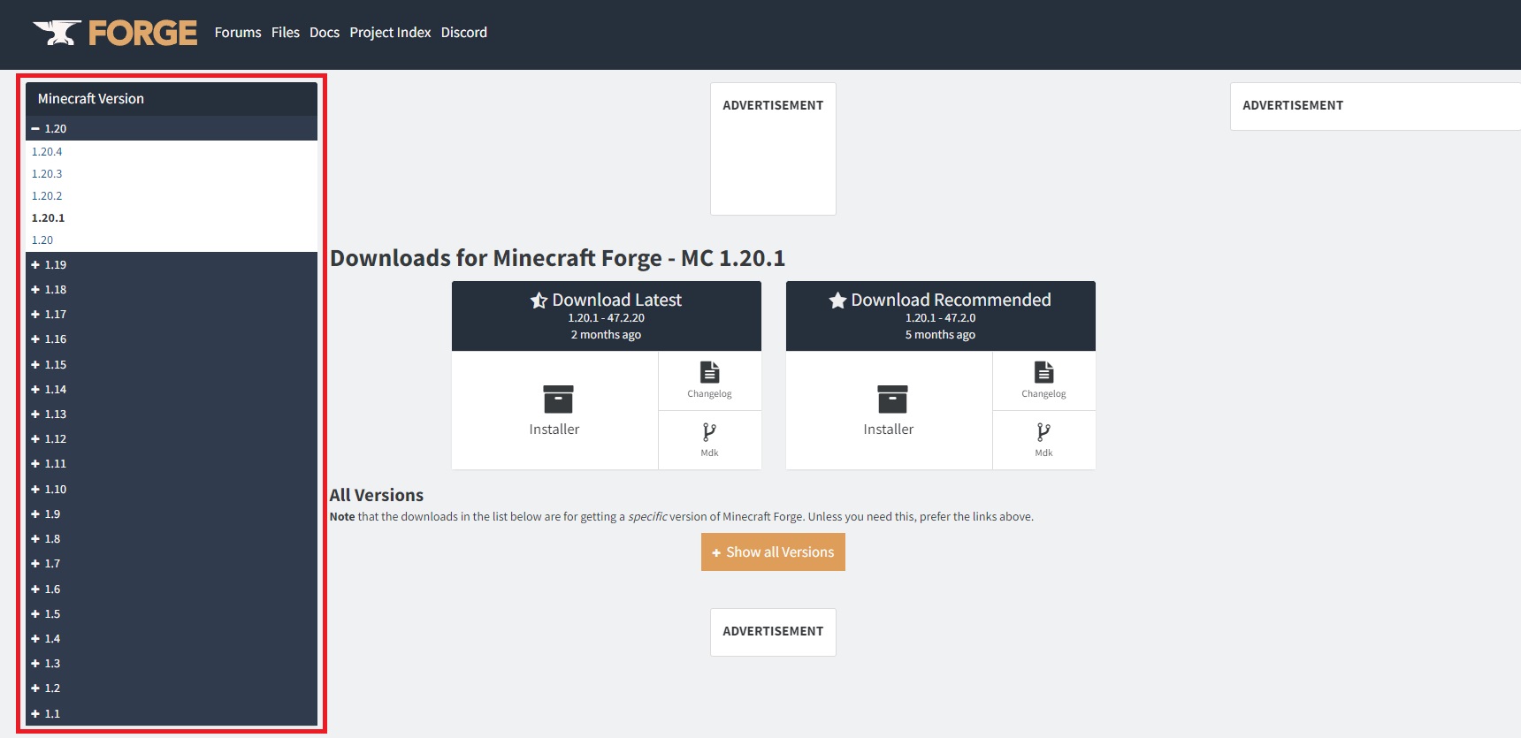Expand the 1.4 version group
Viewport: 1521px width, 738px height.
click(x=172, y=638)
